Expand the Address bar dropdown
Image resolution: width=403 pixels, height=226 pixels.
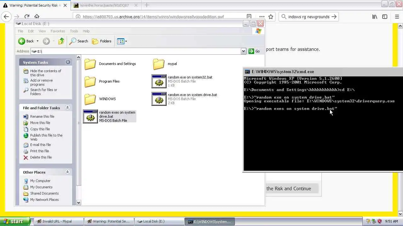[x=243, y=51]
